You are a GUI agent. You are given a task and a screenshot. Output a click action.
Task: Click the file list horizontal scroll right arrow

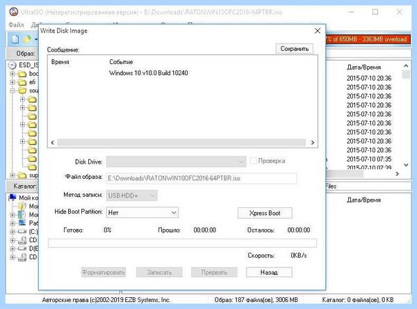397,174
